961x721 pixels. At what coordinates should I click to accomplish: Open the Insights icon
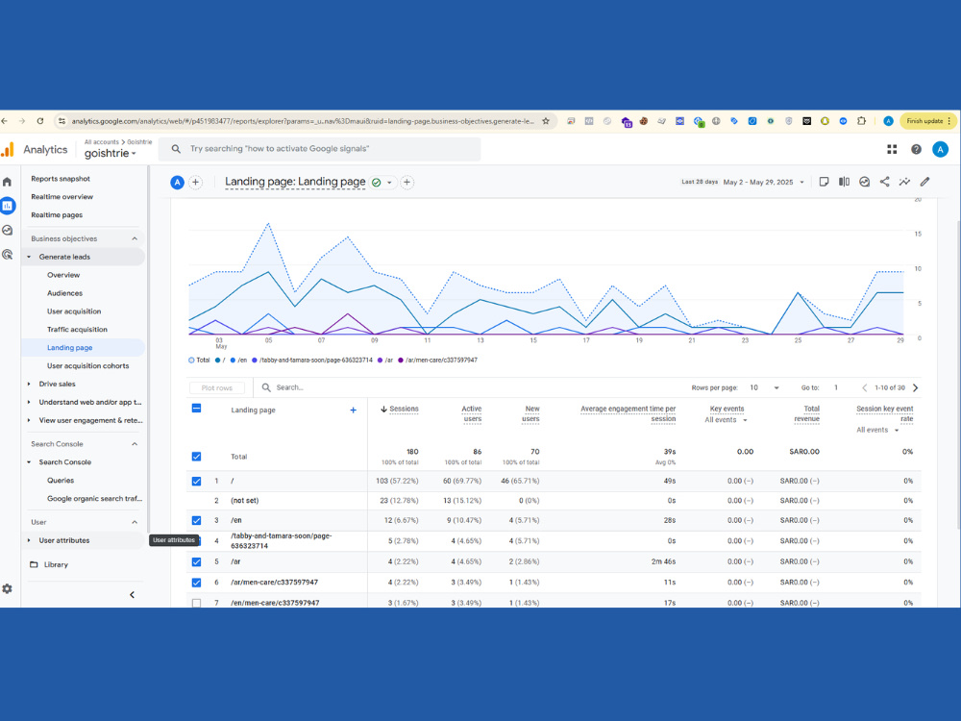pos(864,182)
